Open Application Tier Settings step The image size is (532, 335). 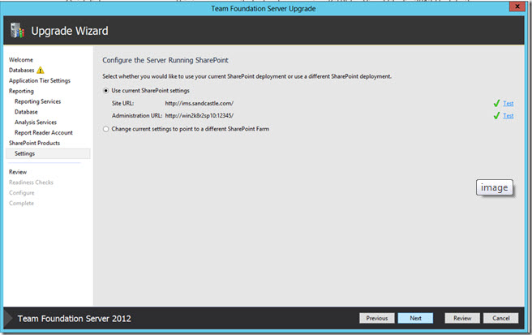[x=40, y=80]
